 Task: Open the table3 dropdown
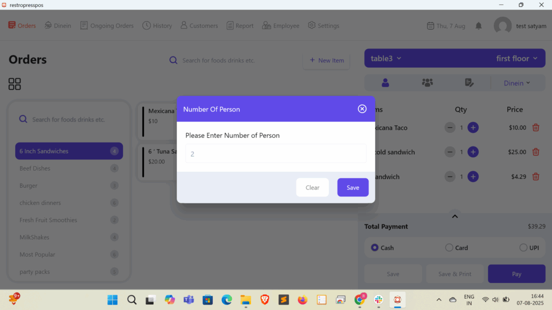[387, 58]
